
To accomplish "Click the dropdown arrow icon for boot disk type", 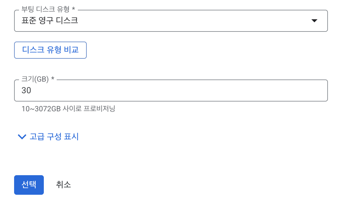I will pos(314,21).
